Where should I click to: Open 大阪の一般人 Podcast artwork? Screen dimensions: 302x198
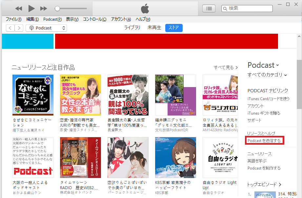pyautogui.click(x=33, y=158)
